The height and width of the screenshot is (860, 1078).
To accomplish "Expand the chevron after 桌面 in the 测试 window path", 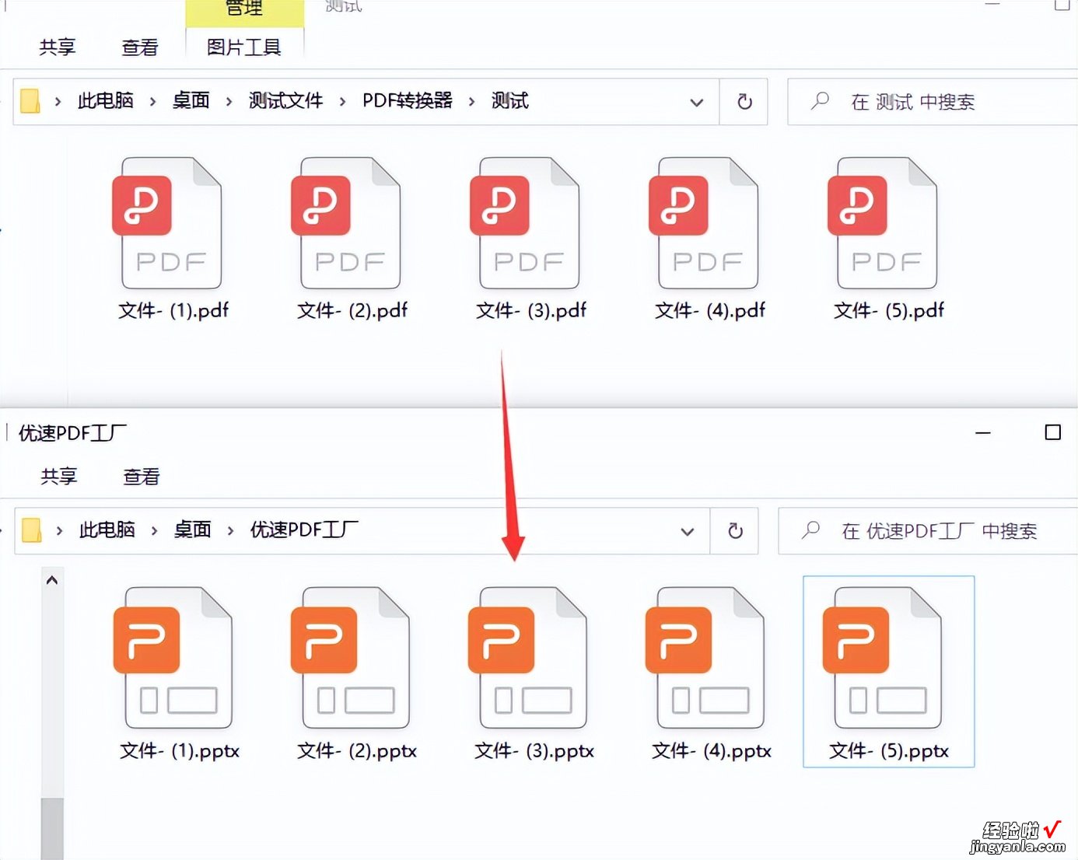I will coord(229,101).
